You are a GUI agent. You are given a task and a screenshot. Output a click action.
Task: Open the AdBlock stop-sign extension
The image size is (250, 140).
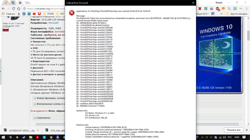[x=217, y=9]
